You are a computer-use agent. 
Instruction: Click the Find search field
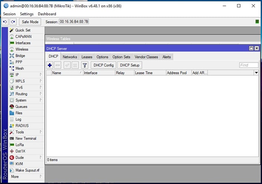point(249,65)
